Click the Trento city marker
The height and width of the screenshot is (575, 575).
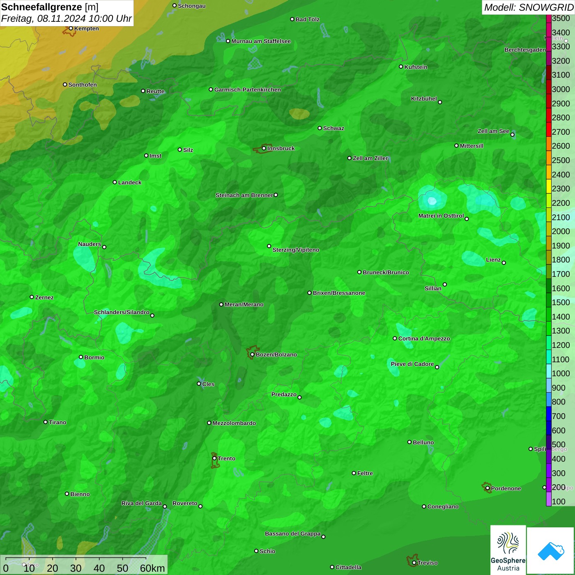(x=214, y=458)
